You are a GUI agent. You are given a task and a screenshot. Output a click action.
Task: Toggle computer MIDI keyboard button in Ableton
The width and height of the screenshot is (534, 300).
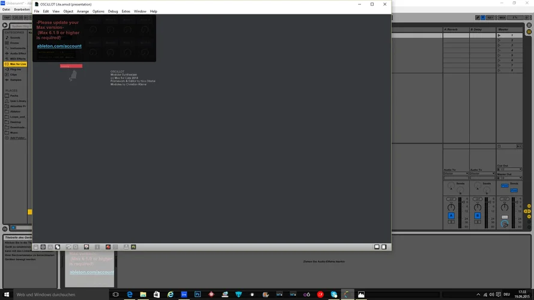click(x=483, y=17)
